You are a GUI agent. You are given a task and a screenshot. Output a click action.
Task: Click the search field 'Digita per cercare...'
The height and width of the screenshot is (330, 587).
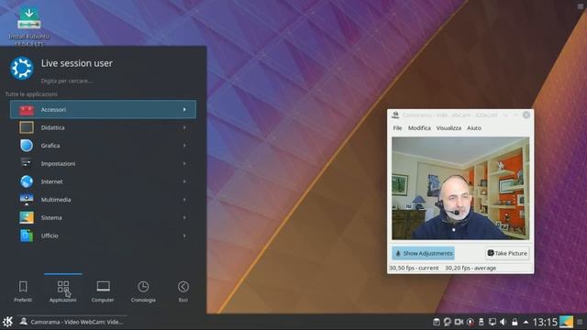(67, 81)
